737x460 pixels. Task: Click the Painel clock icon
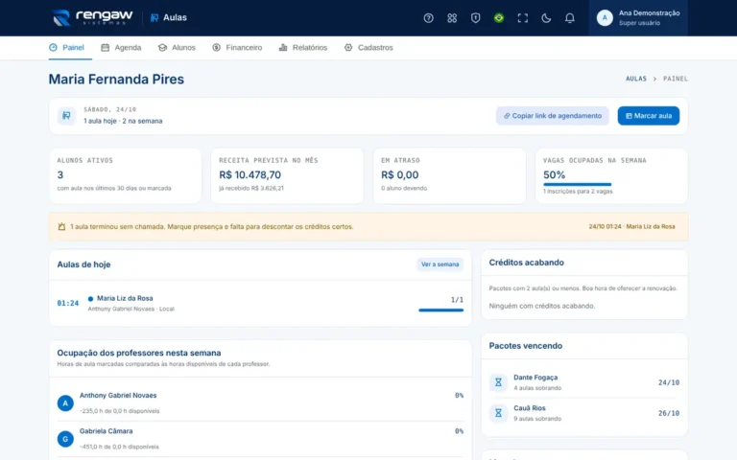click(x=53, y=47)
